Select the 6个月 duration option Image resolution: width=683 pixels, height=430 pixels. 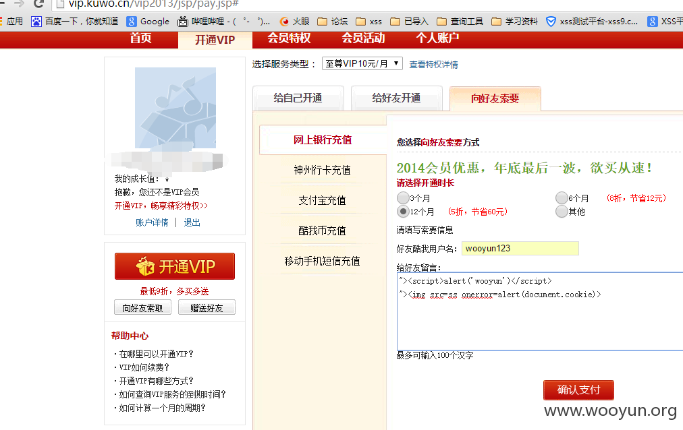click(562, 198)
